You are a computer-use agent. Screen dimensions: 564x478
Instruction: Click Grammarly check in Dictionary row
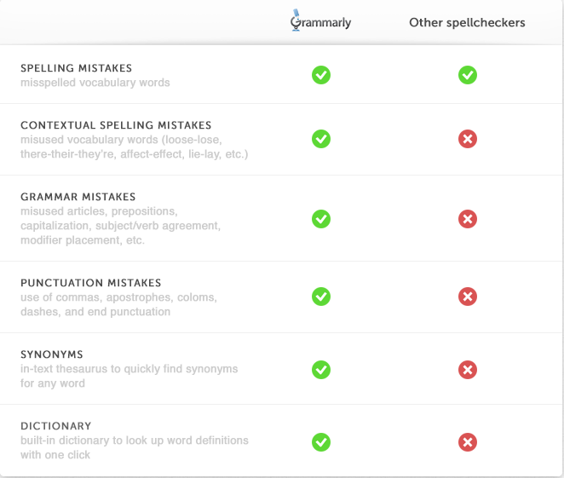pos(321,442)
